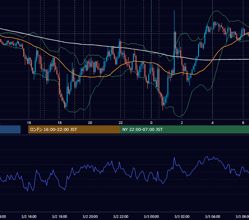Click the 3/3 04:00 time label
The height and width of the screenshot is (220, 249).
pyautogui.click(x=212, y=216)
